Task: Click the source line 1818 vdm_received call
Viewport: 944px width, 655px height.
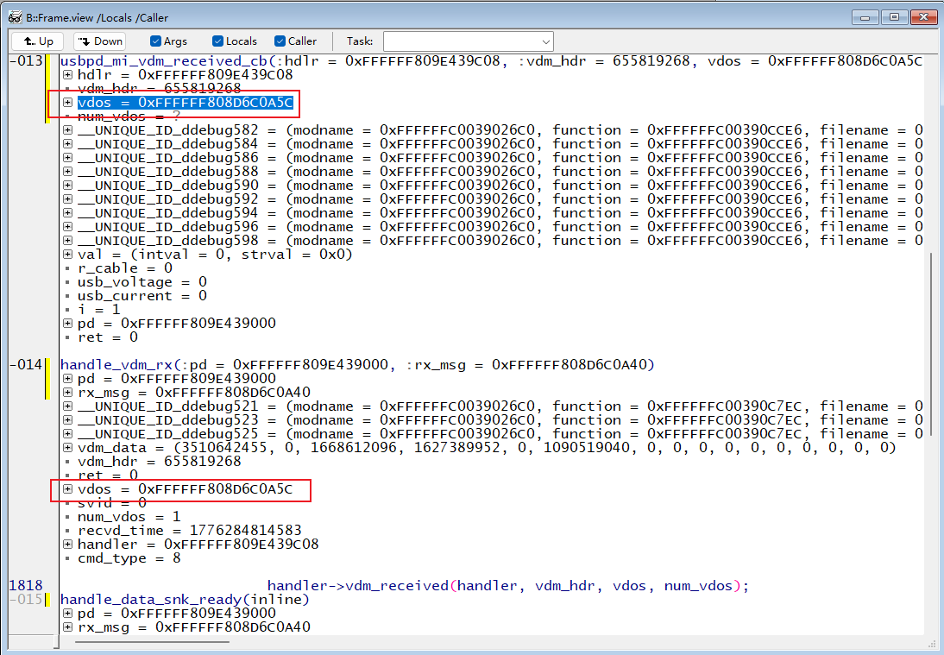Action: (x=507, y=586)
